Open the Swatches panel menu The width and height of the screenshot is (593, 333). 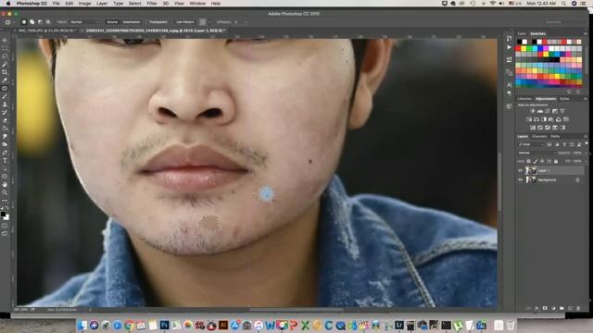coord(586,33)
